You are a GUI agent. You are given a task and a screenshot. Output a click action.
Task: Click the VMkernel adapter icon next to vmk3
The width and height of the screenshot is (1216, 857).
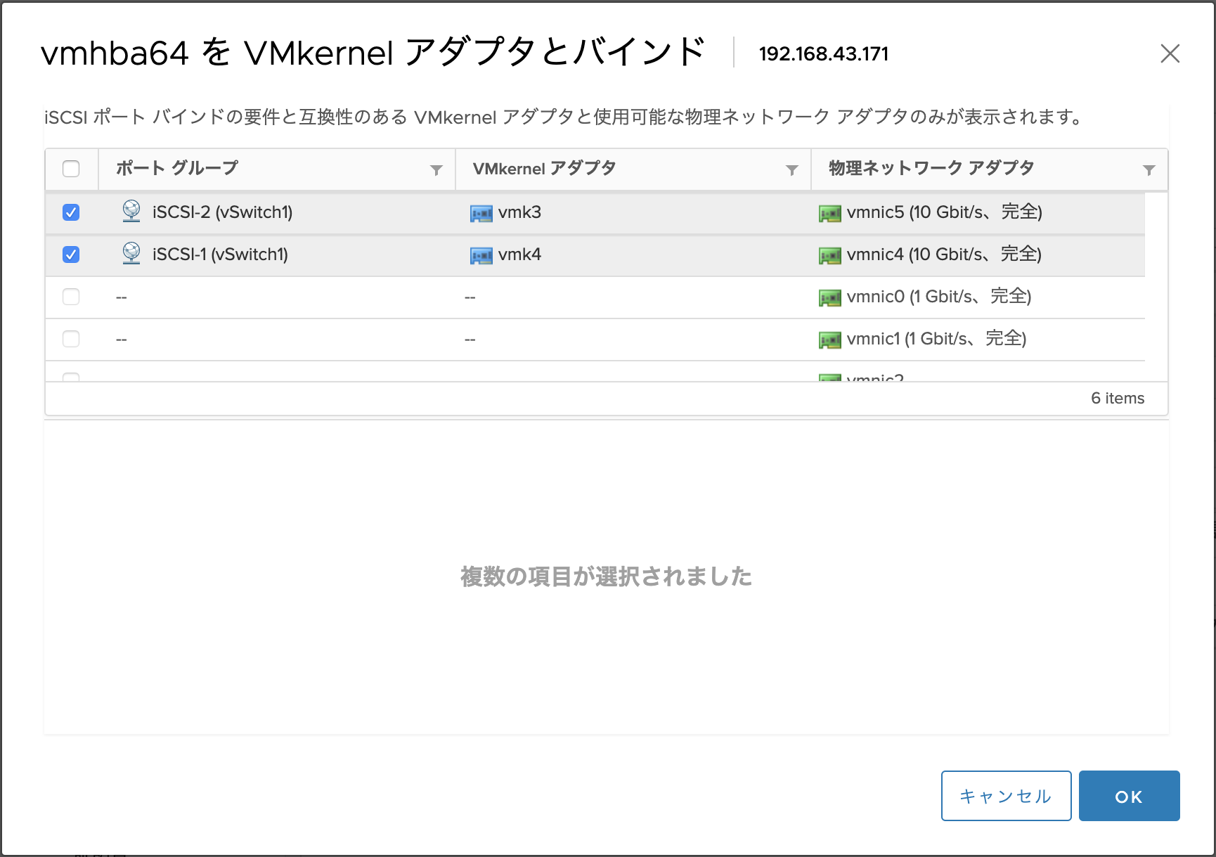[x=481, y=213]
